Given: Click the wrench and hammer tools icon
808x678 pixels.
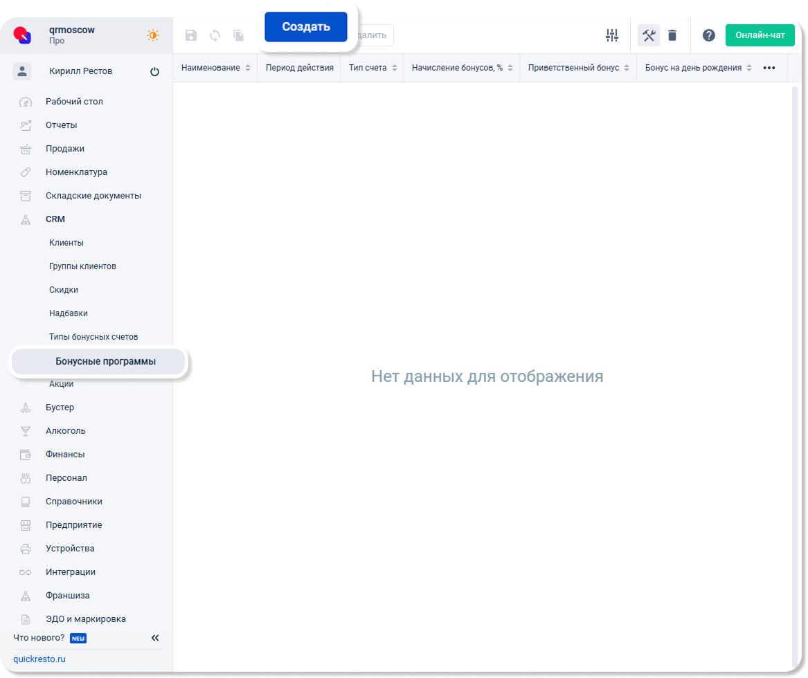Looking at the screenshot, I should 649,35.
